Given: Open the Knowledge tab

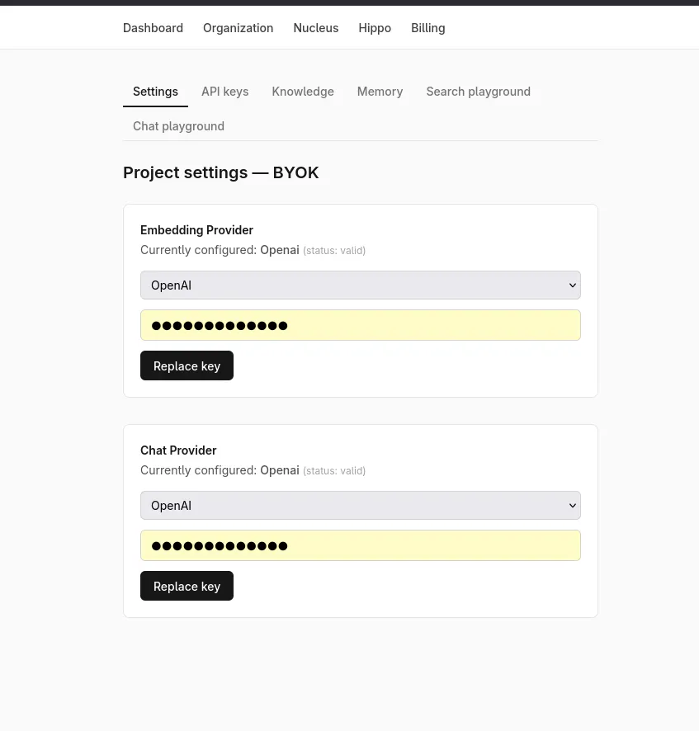Looking at the screenshot, I should click(x=303, y=92).
